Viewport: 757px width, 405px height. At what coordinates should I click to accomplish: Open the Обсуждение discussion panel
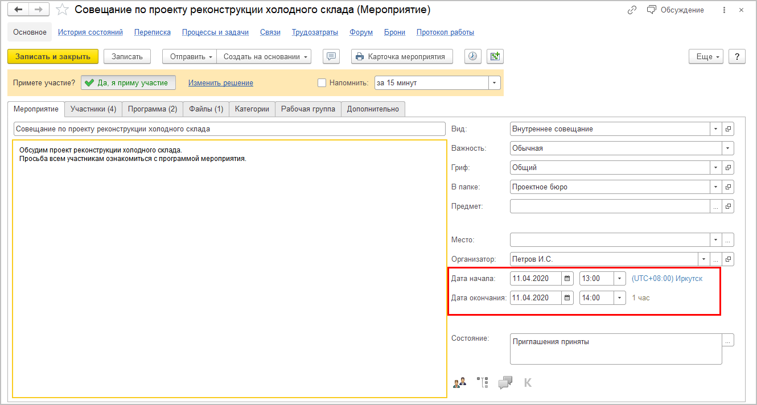pyautogui.click(x=676, y=10)
